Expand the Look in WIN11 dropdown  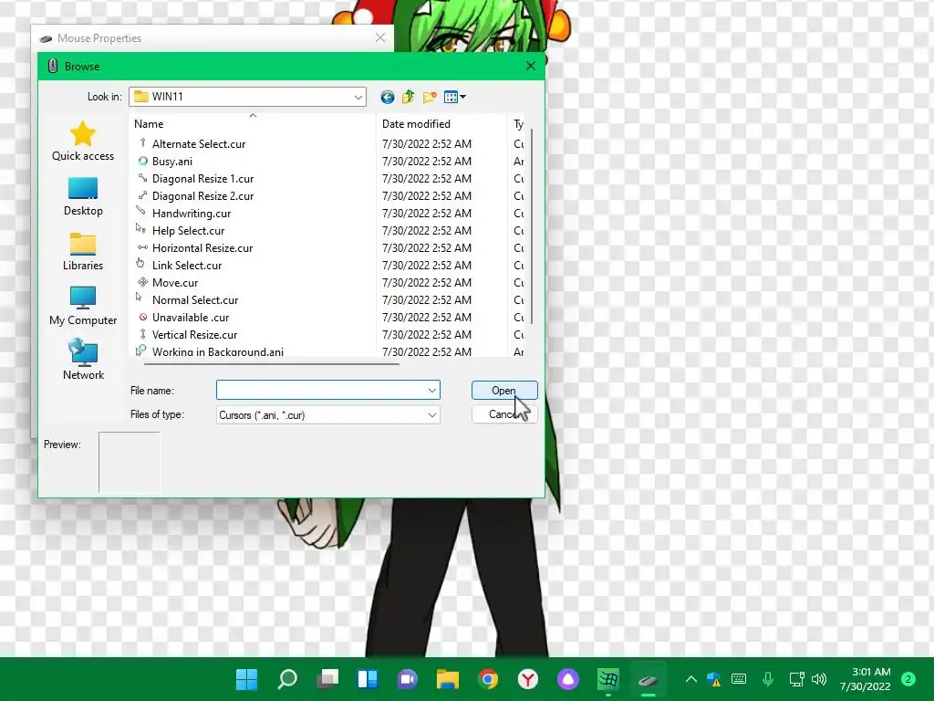pos(358,97)
